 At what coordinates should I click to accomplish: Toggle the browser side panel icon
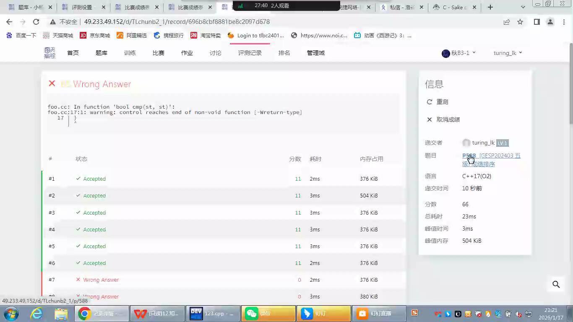coord(537,22)
